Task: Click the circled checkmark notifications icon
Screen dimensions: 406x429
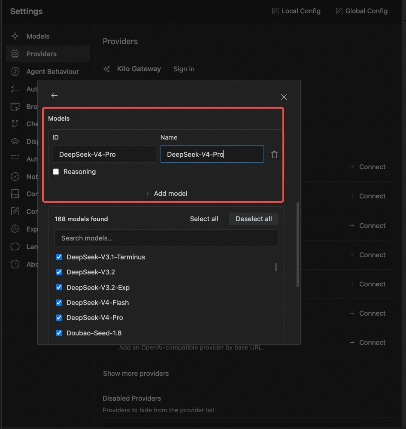Action: click(15, 176)
